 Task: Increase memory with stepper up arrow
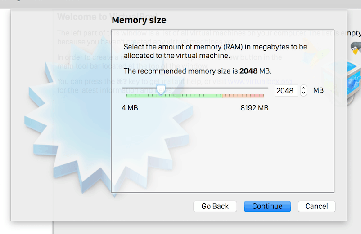(303, 88)
